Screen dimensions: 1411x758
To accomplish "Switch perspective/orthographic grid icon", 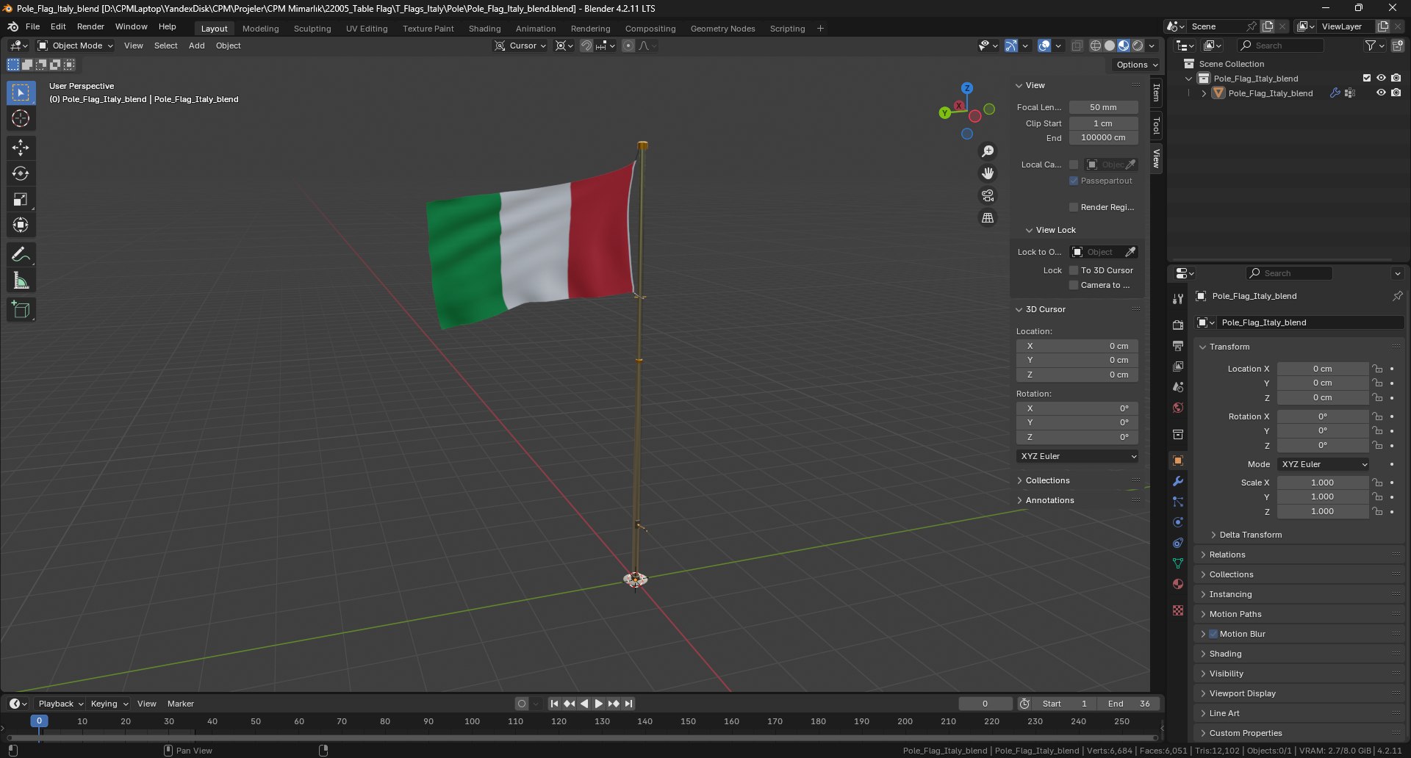I will point(988,217).
